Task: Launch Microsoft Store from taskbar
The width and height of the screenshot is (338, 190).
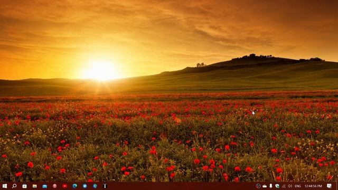Action: (24, 186)
